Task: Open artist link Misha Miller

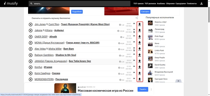Action: 55,49
